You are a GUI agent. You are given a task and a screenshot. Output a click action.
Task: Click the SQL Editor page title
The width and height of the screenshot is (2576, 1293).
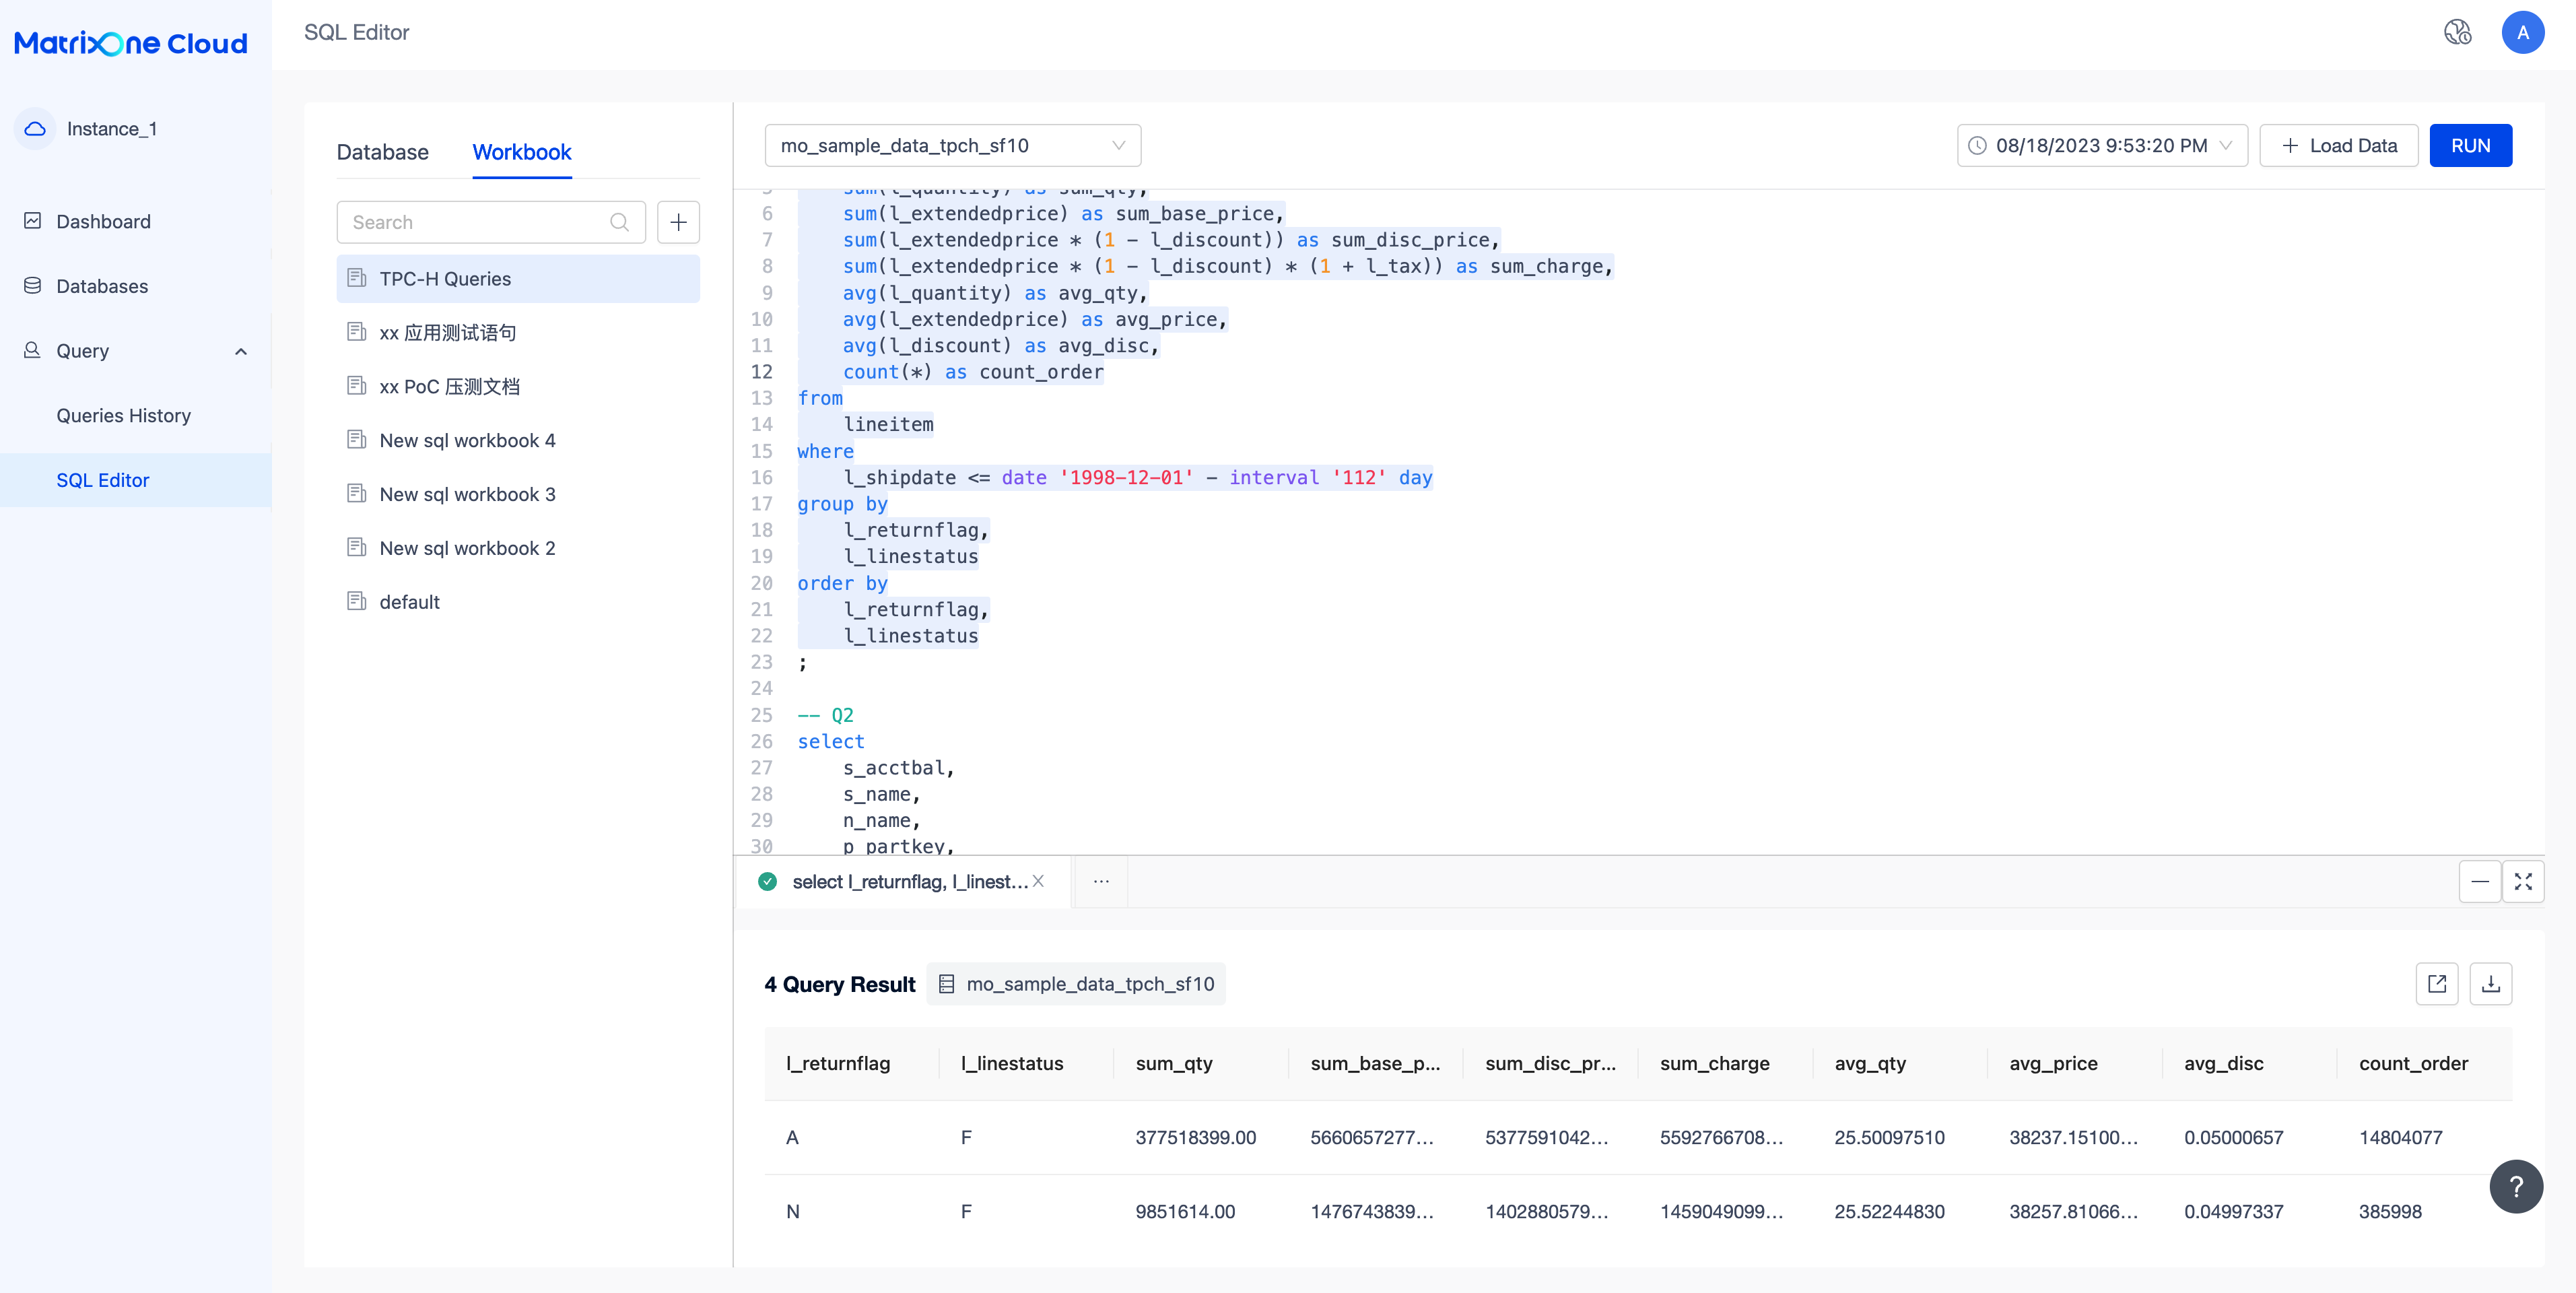[356, 32]
